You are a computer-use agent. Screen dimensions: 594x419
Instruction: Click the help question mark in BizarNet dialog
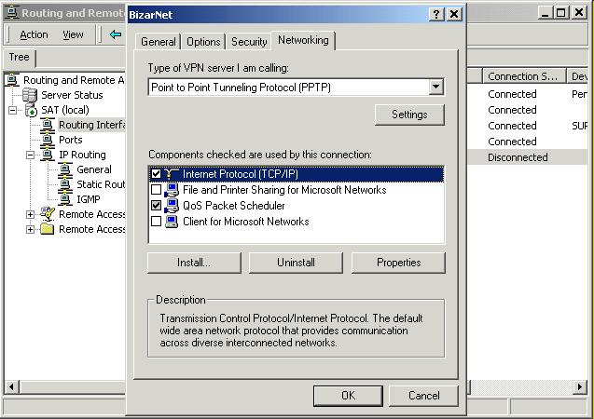[x=436, y=14]
